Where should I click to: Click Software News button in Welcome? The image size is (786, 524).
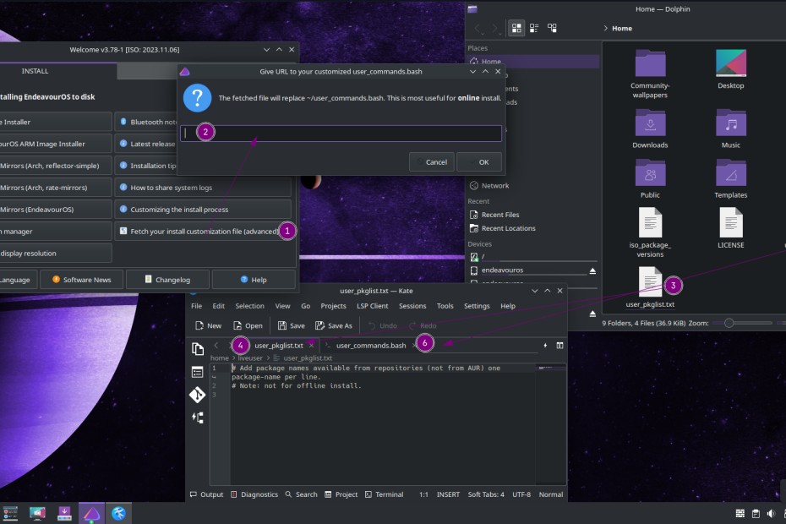coord(82,280)
